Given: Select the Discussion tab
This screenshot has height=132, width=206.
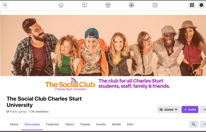Looking at the screenshot, I should click(x=32, y=124).
